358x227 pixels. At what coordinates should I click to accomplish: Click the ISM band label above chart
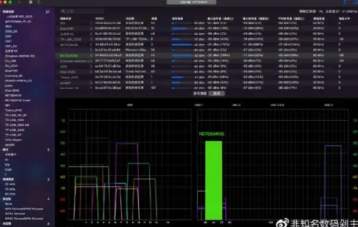130,105
